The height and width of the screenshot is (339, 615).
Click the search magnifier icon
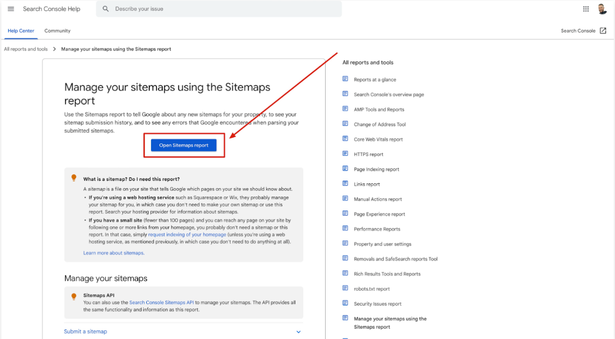pos(106,9)
